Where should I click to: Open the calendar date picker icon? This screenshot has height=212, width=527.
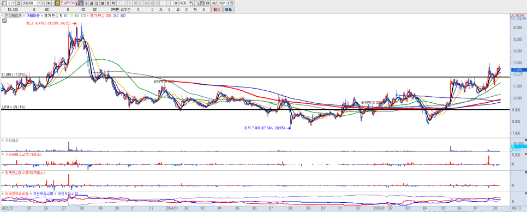click(231, 3)
